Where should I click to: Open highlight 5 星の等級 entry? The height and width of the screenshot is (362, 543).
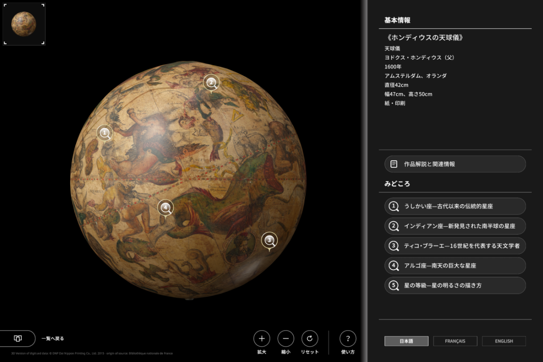point(455,286)
